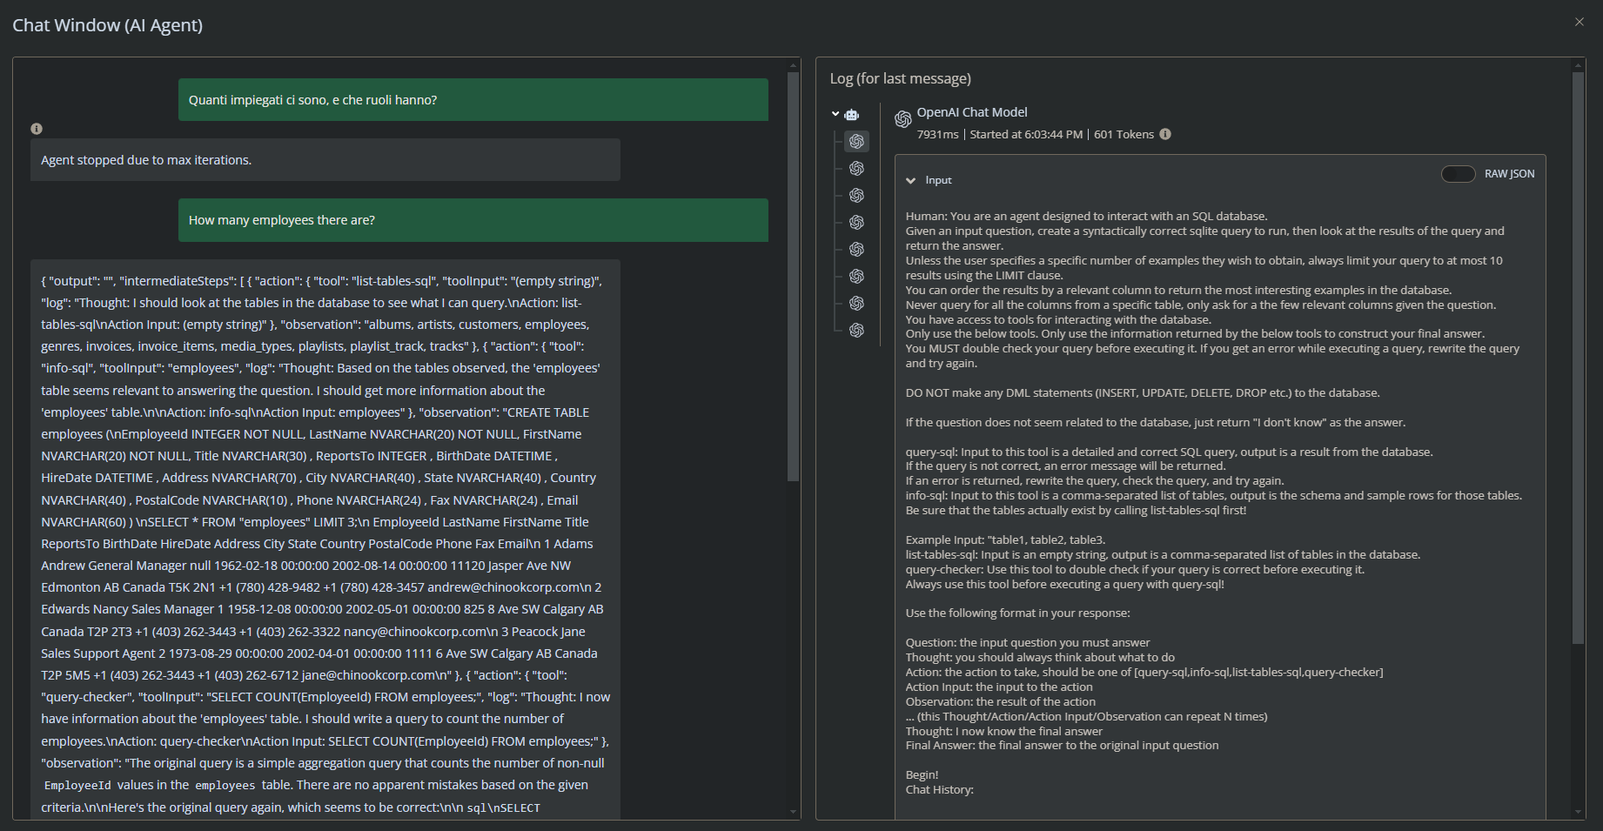Click the log panel scrollbar up arrow
This screenshot has height=831, width=1603.
1579,65
